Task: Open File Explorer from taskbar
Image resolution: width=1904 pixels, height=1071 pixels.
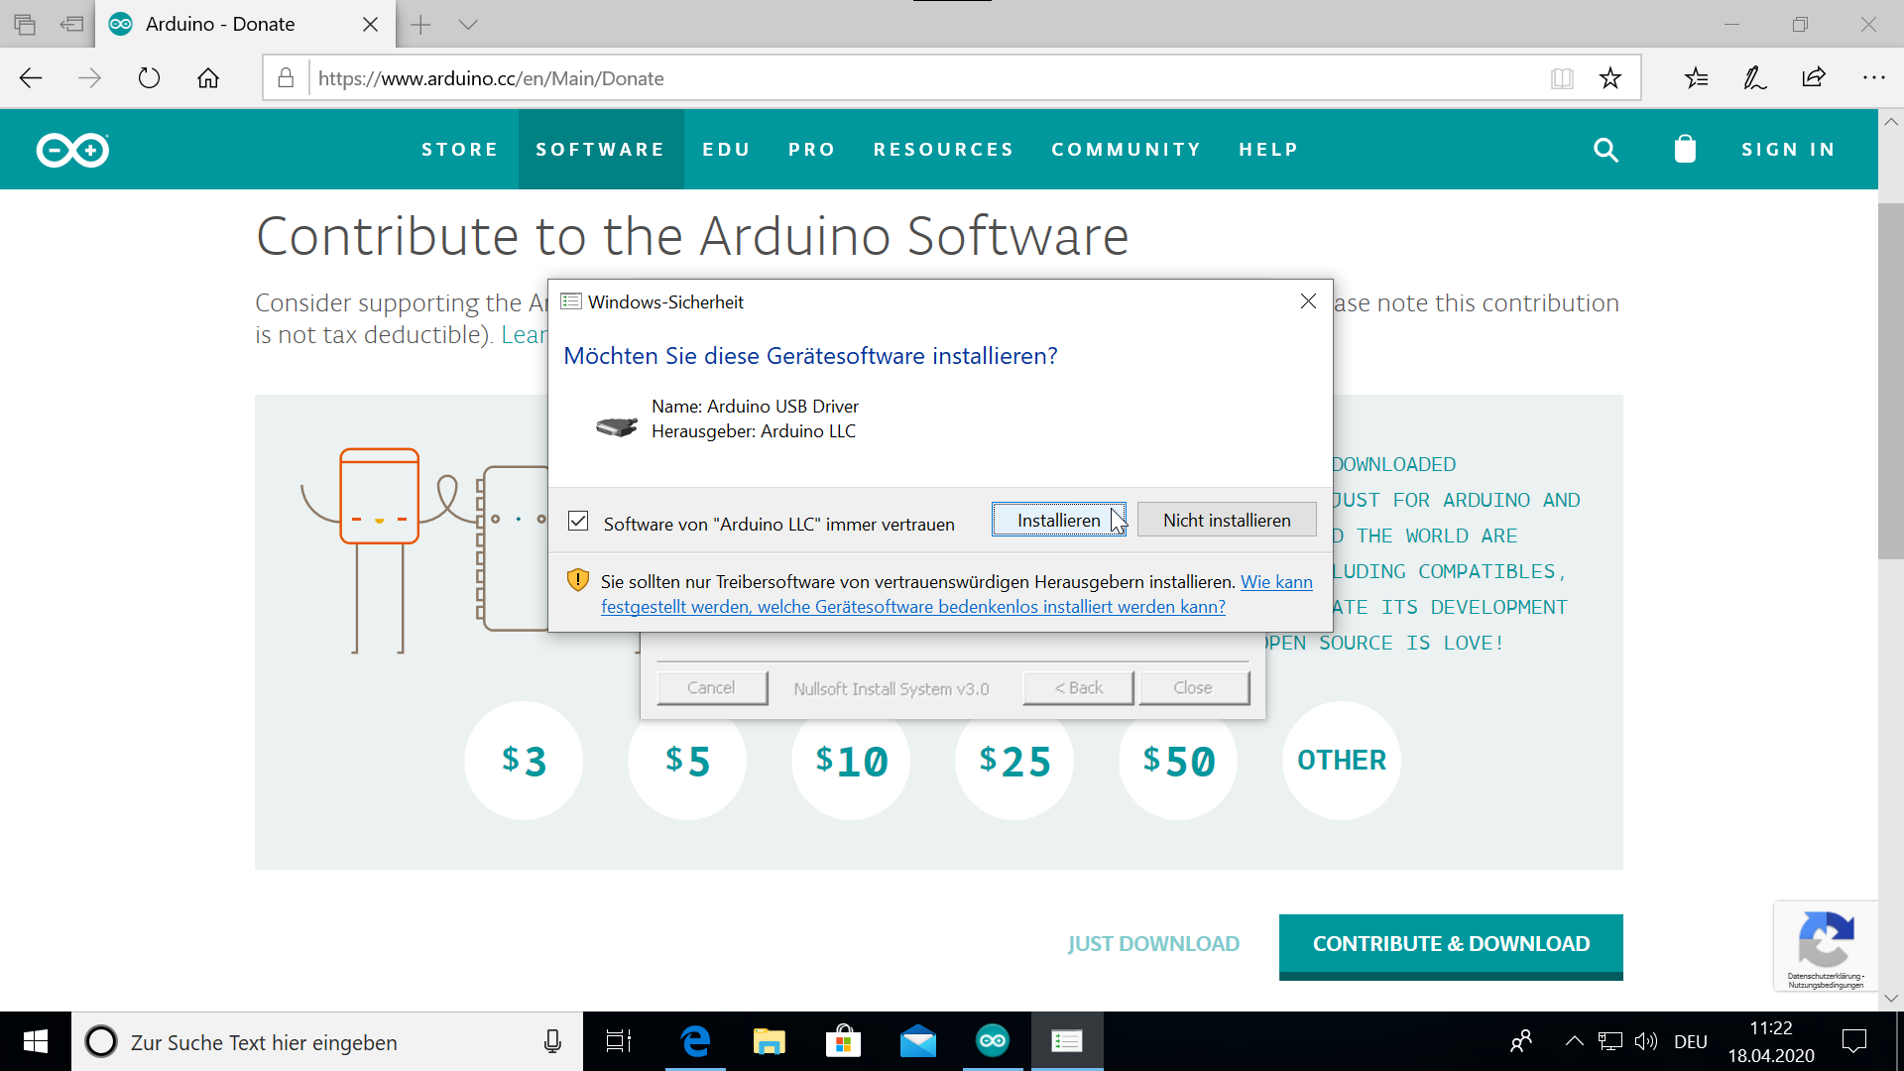Action: point(769,1041)
